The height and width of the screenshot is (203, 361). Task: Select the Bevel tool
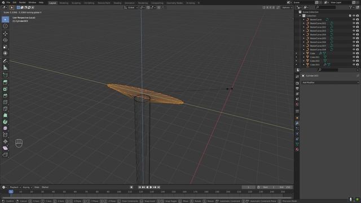[5, 95]
